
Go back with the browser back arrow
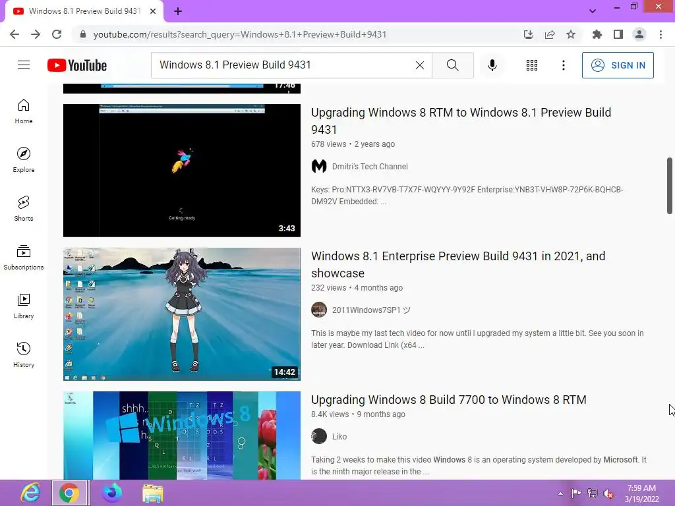click(x=15, y=34)
